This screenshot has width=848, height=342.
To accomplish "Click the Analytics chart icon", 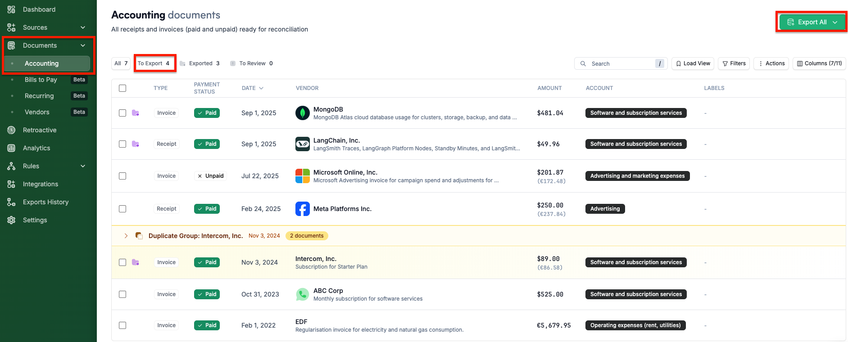I will (11, 148).
